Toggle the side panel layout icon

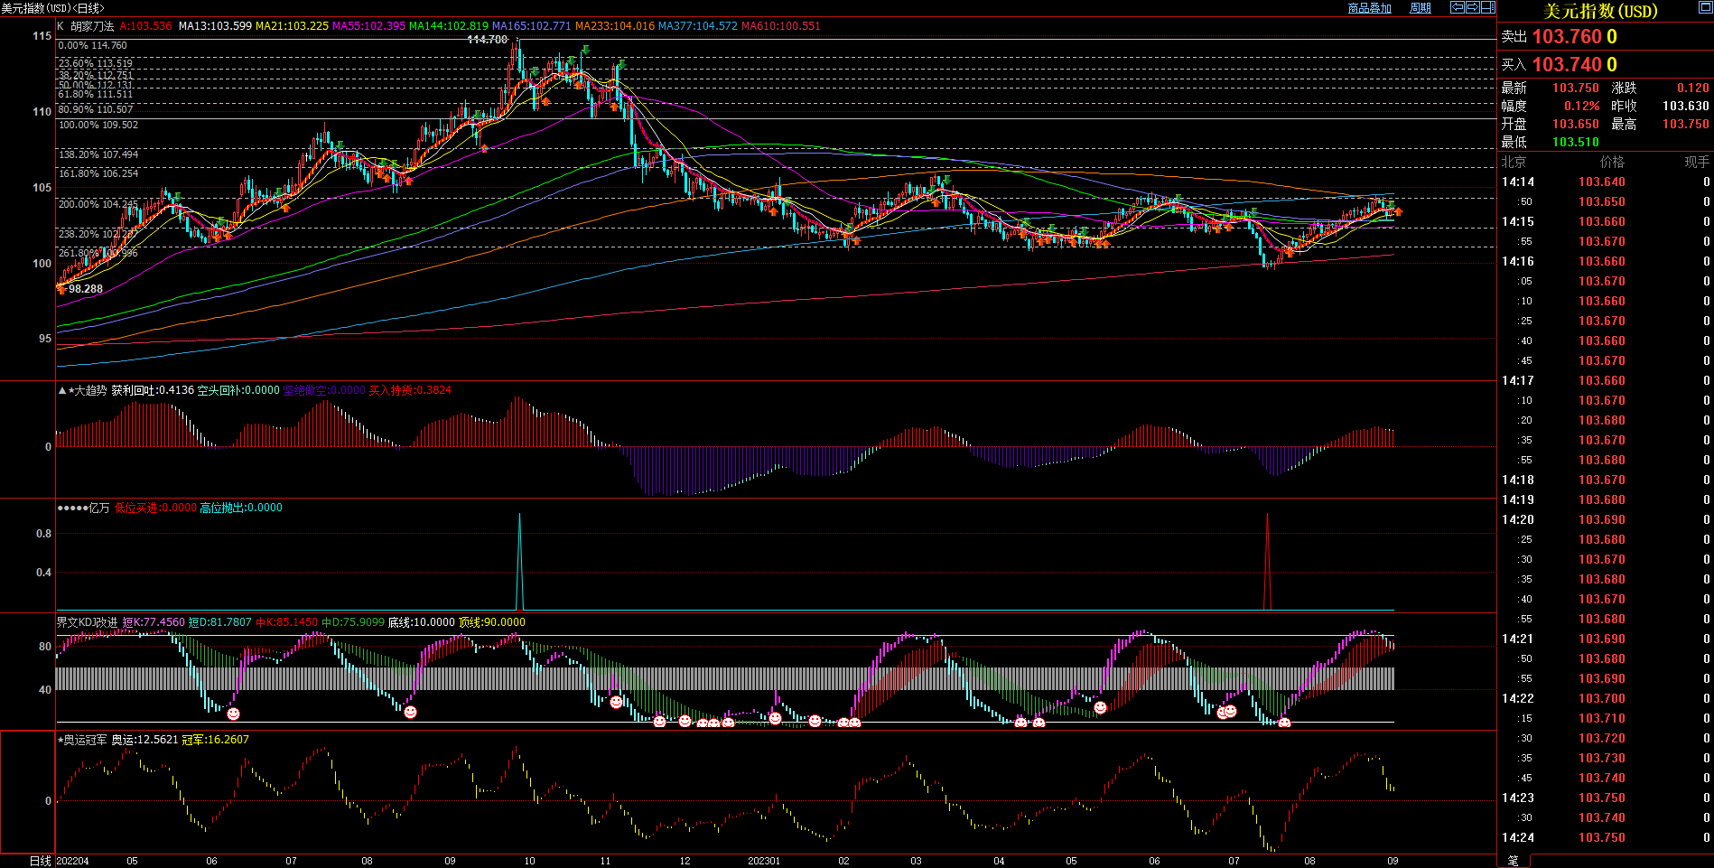click(1487, 7)
